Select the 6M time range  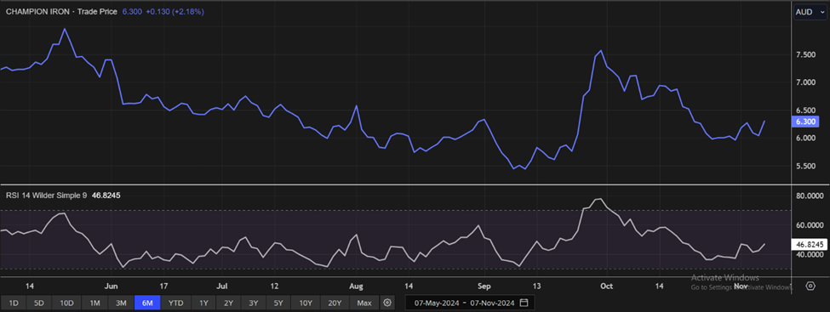(147, 303)
